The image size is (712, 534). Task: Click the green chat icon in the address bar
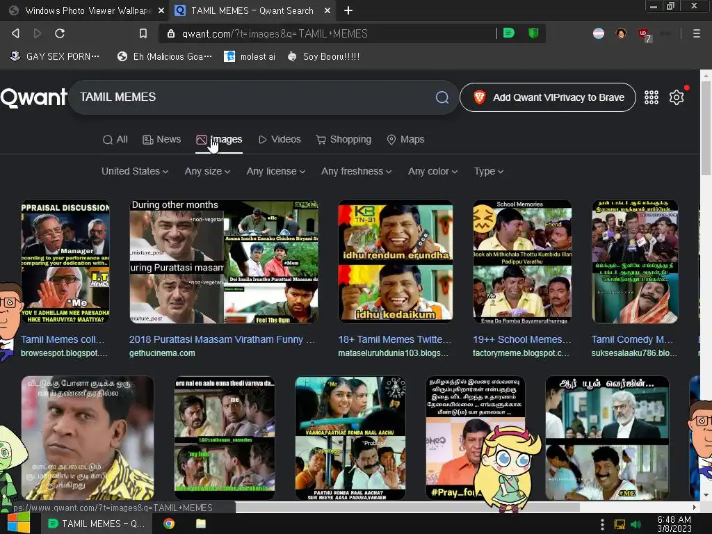pos(508,33)
